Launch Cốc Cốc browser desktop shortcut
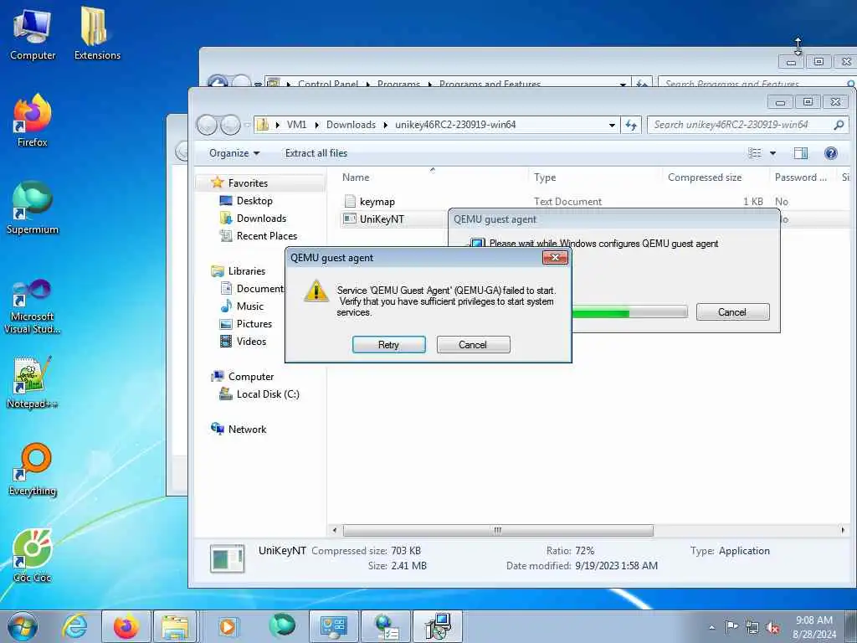This screenshot has height=643, width=857. tap(33, 557)
